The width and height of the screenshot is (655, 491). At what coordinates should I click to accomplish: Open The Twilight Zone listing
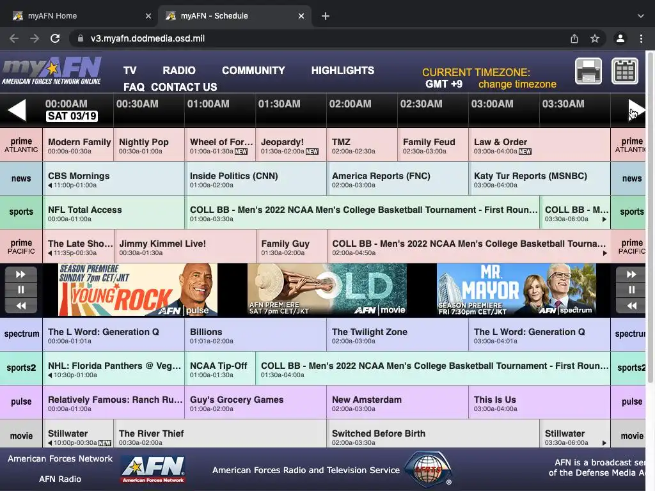point(398,334)
